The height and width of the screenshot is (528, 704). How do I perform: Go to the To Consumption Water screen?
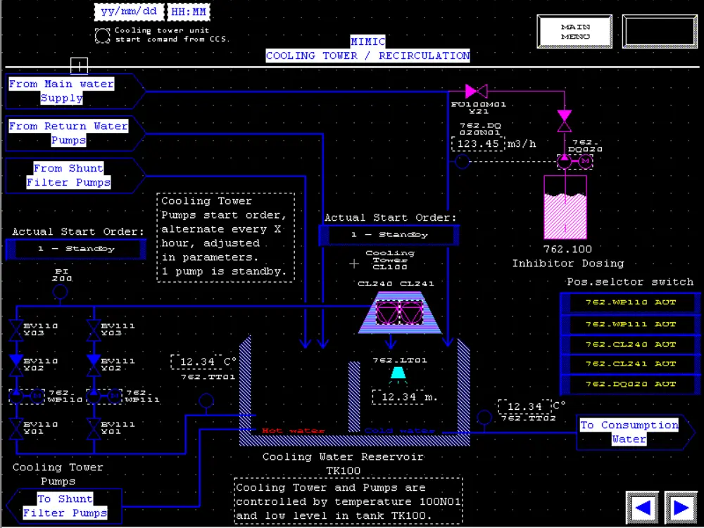(x=629, y=432)
